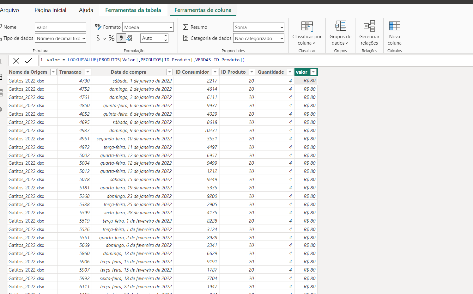
Task: Select Nome da Origem column header
Action: click(28, 72)
